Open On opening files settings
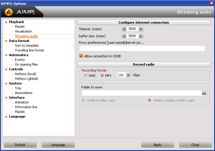Screen dimensions: 215x151 [26, 64]
